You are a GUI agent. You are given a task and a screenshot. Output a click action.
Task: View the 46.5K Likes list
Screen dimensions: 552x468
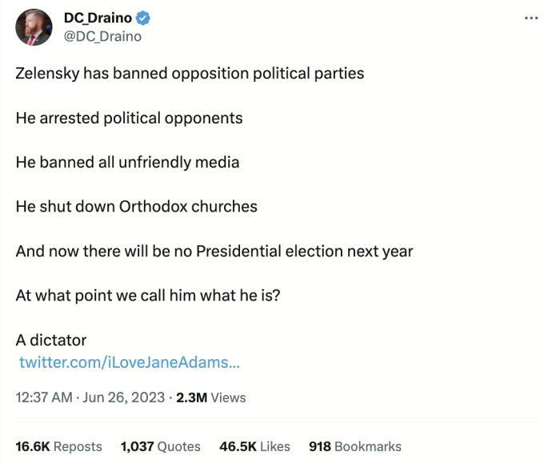[254, 446]
